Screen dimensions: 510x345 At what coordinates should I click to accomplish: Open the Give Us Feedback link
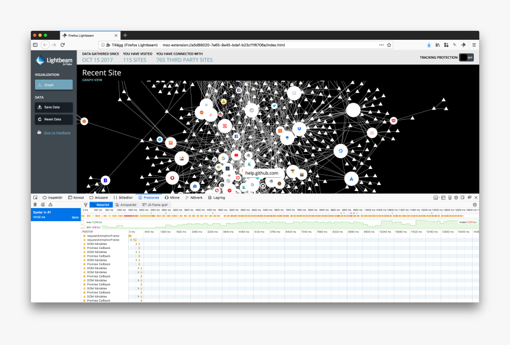58,133
